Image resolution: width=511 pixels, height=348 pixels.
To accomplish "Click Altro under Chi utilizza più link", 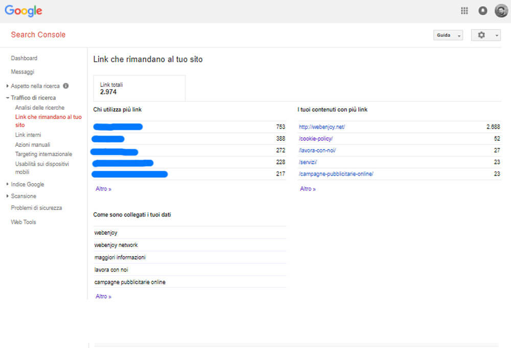I will (103, 189).
